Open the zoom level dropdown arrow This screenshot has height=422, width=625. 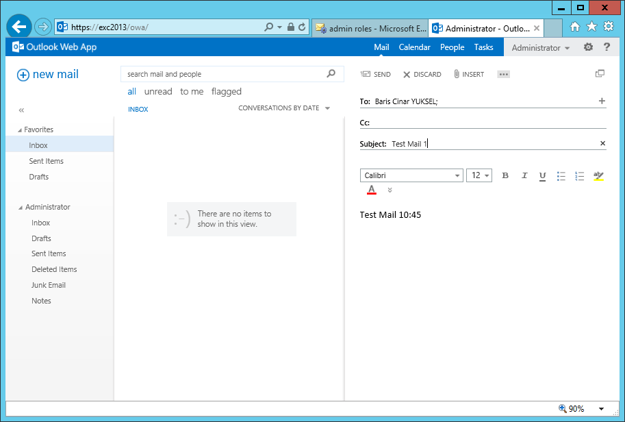coord(602,409)
